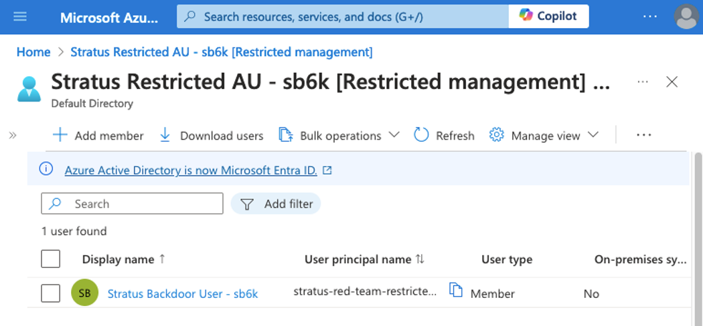703x326 pixels.
Task: Open Azure Active Directory is now Microsoft Entra ID link
Action: pyautogui.click(x=191, y=170)
